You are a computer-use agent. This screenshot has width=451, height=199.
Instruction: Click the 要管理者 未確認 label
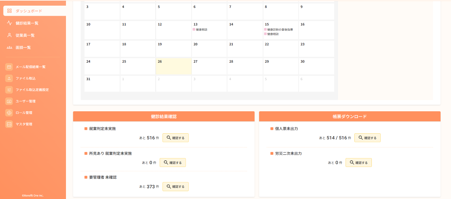[103, 177]
